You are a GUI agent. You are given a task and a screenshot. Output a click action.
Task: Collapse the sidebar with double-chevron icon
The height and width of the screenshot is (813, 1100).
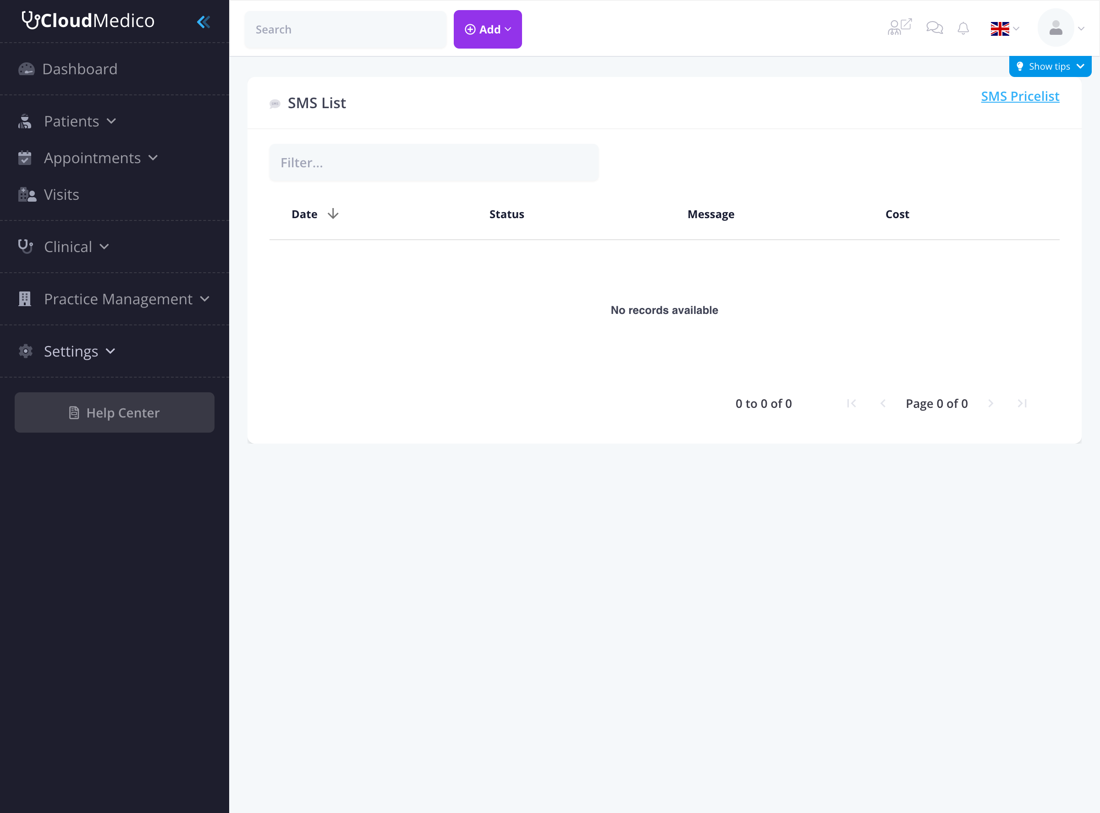[203, 22]
